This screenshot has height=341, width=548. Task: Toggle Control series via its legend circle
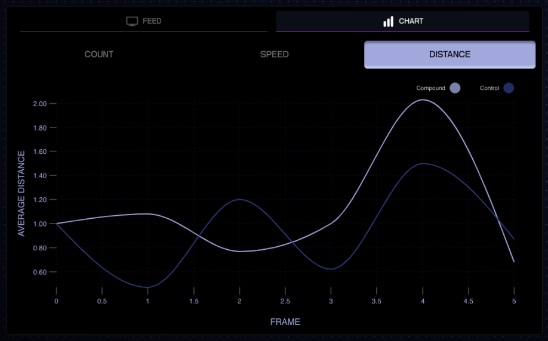point(509,88)
